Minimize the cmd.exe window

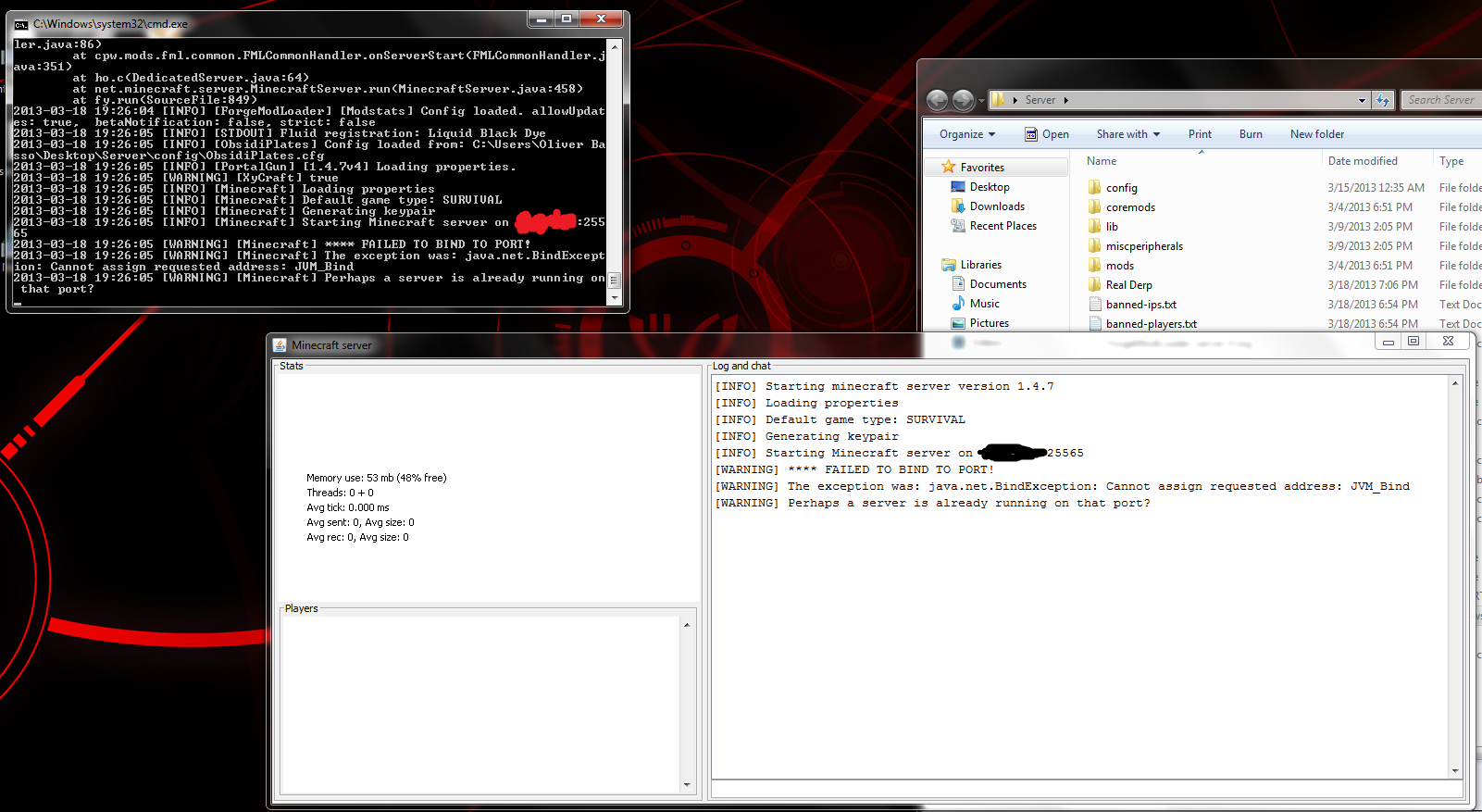tap(541, 19)
